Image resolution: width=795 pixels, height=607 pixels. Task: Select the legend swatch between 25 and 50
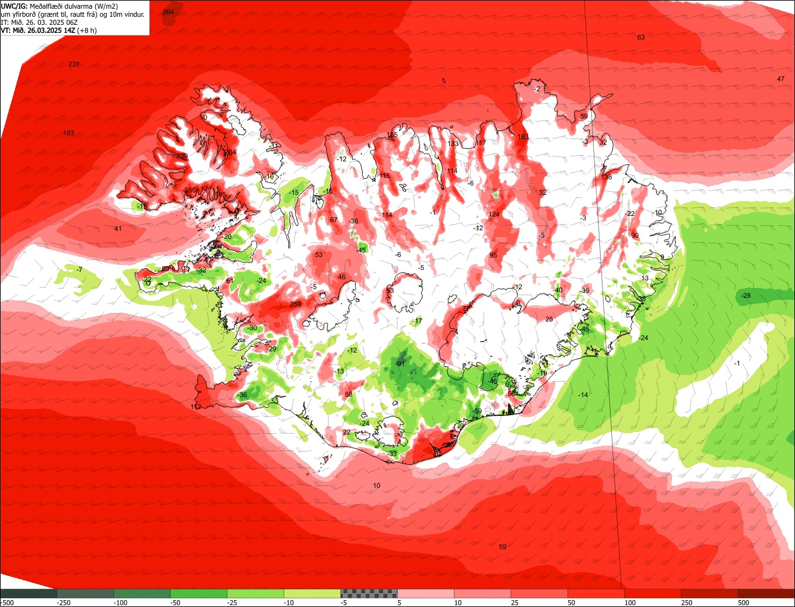pyautogui.click(x=540, y=593)
